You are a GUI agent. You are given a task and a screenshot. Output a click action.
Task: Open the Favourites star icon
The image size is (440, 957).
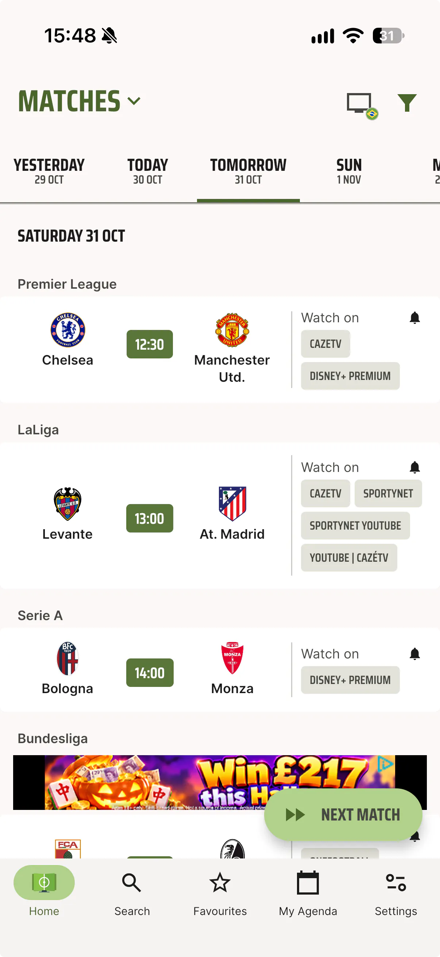(x=220, y=882)
